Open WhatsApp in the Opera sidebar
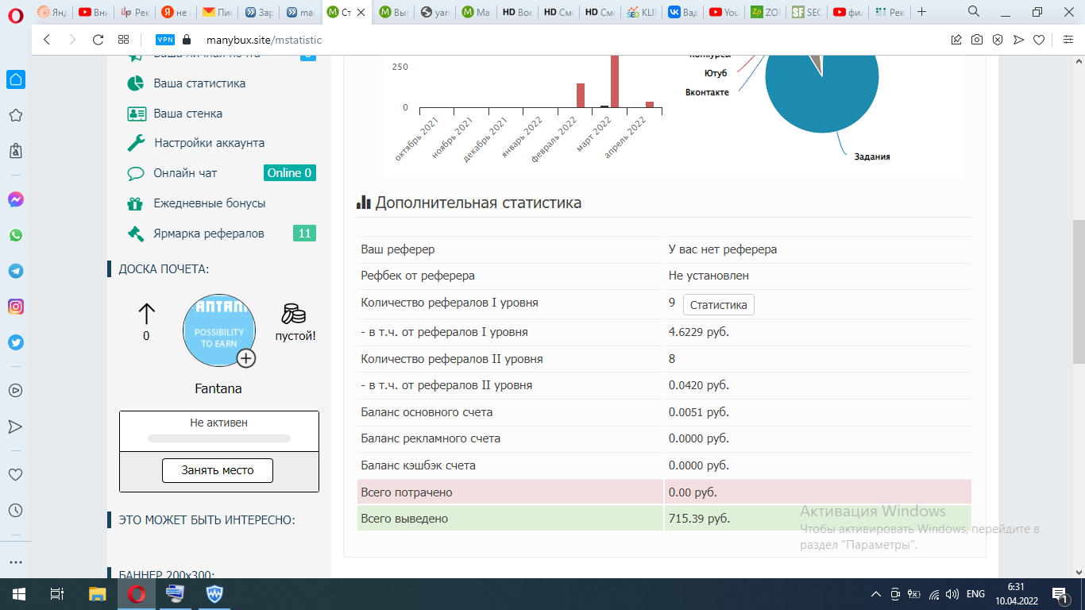Viewport: 1085px width, 610px height. [15, 235]
